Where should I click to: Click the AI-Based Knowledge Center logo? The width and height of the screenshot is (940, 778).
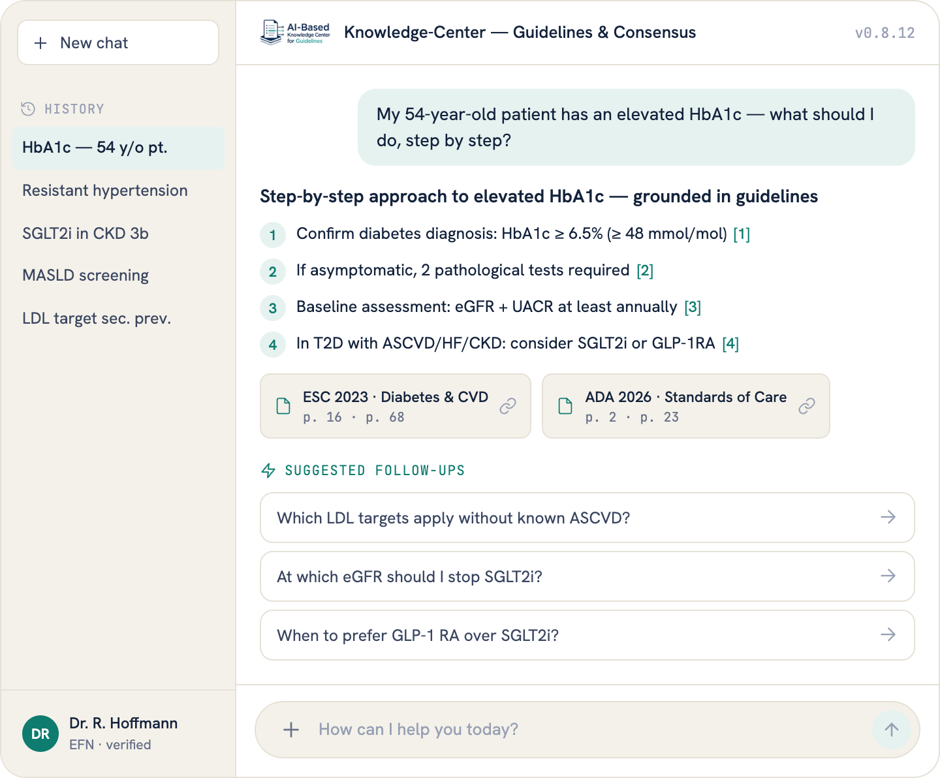click(295, 32)
